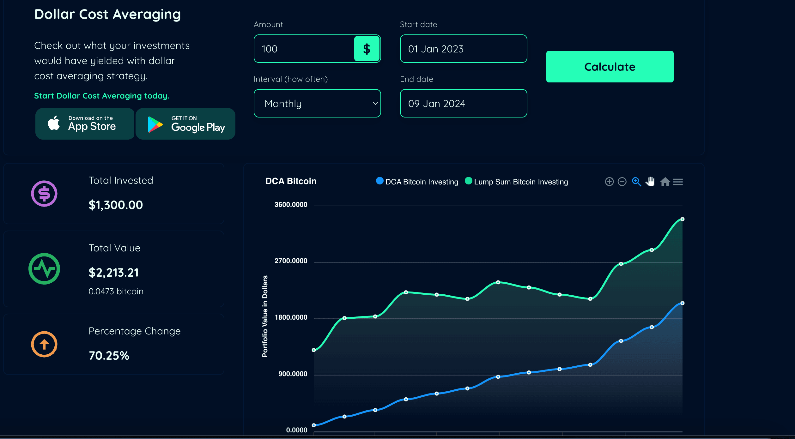Click the End date field 09 Jan 2024
795x439 pixels.
tap(464, 103)
